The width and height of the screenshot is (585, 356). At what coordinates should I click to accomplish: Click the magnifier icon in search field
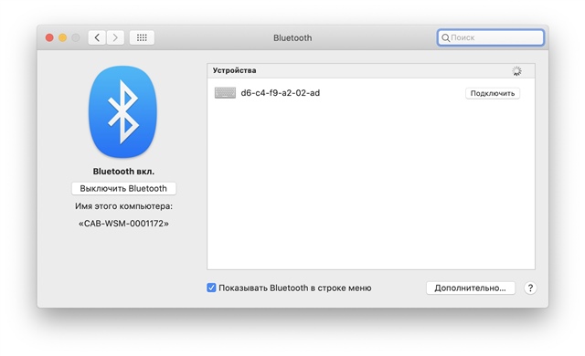tap(445, 37)
